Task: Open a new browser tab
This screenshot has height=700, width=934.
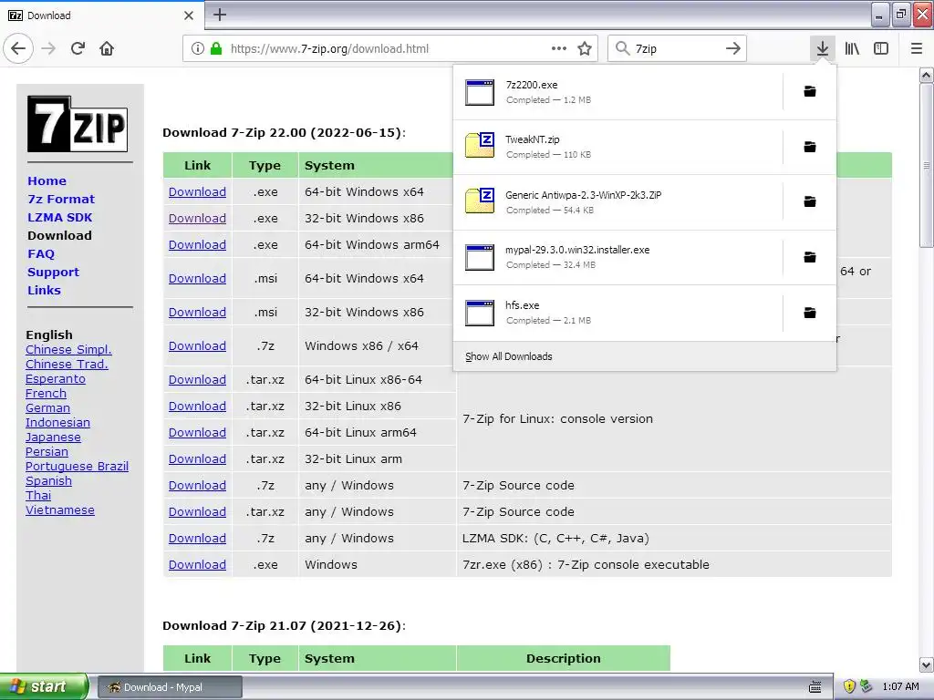Action: [x=220, y=15]
